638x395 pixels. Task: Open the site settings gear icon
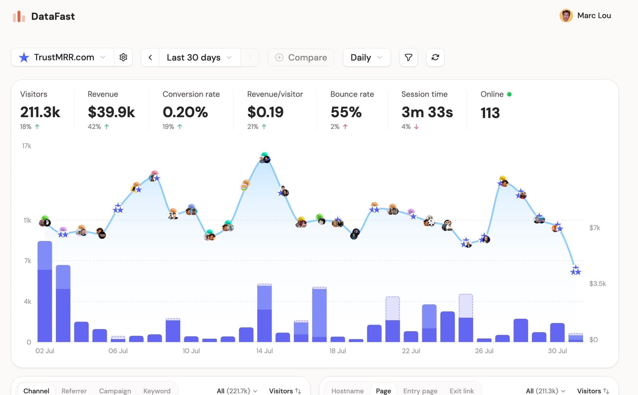[x=123, y=57]
